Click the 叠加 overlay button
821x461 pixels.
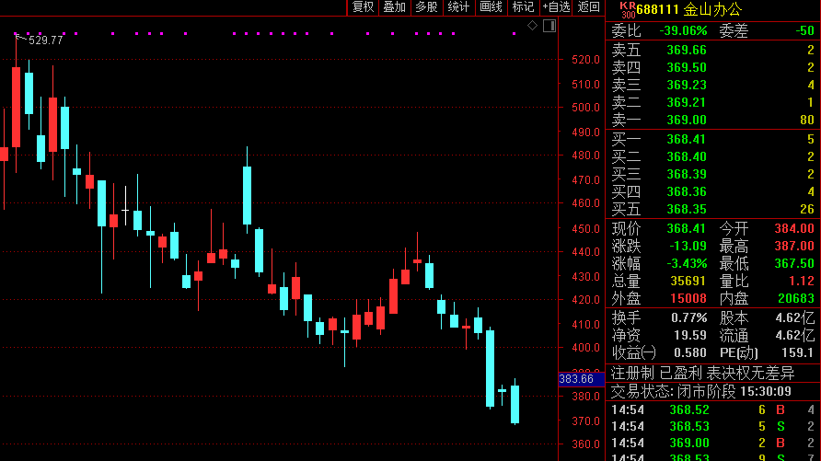[394, 7]
